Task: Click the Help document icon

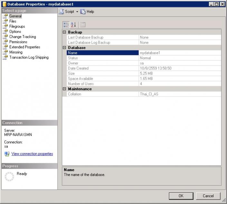Action: pos(83,12)
